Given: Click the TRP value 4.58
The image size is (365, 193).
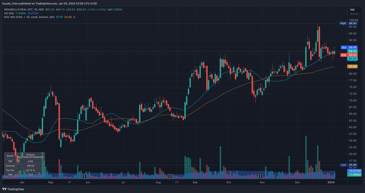Looking at the screenshot, I should 30,161.
